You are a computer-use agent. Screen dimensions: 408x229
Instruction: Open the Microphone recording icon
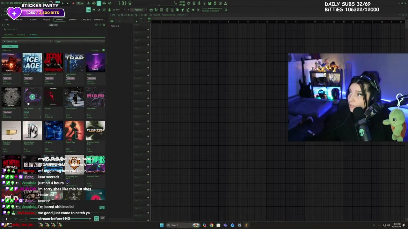199,3
